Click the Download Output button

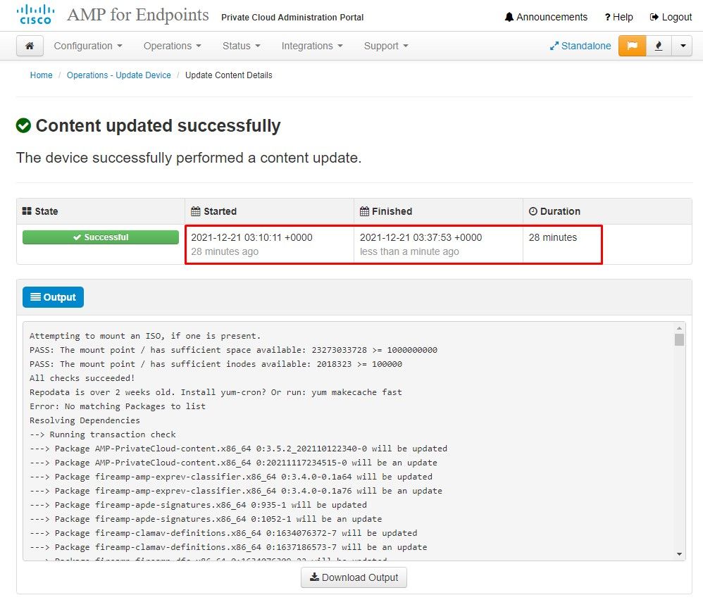click(354, 577)
